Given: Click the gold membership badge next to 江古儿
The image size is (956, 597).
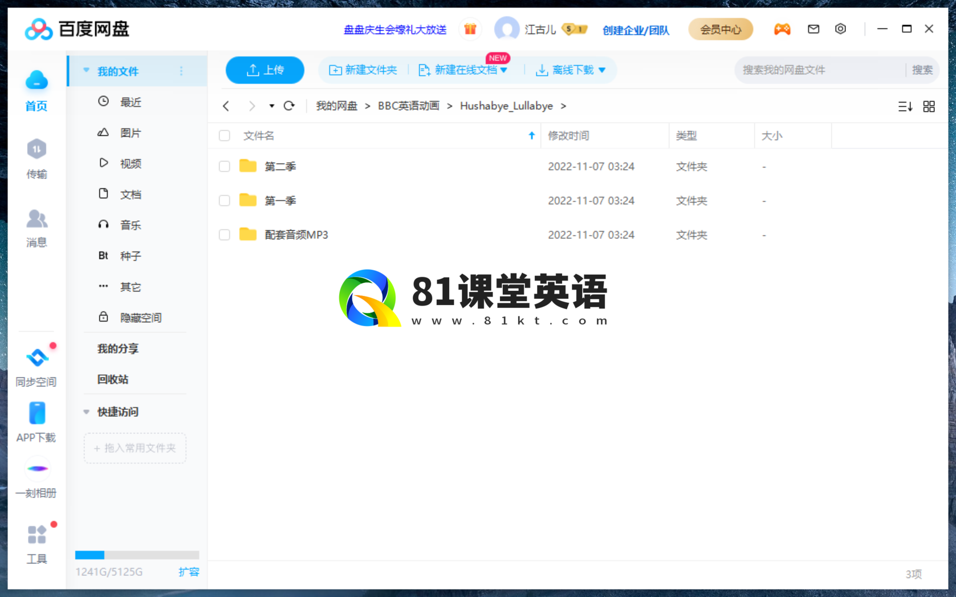Looking at the screenshot, I should tap(574, 29).
